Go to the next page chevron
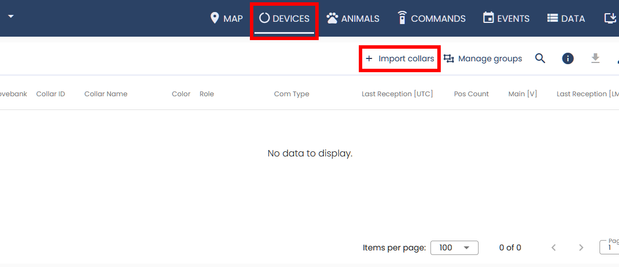This screenshot has width=619, height=267. [581, 248]
